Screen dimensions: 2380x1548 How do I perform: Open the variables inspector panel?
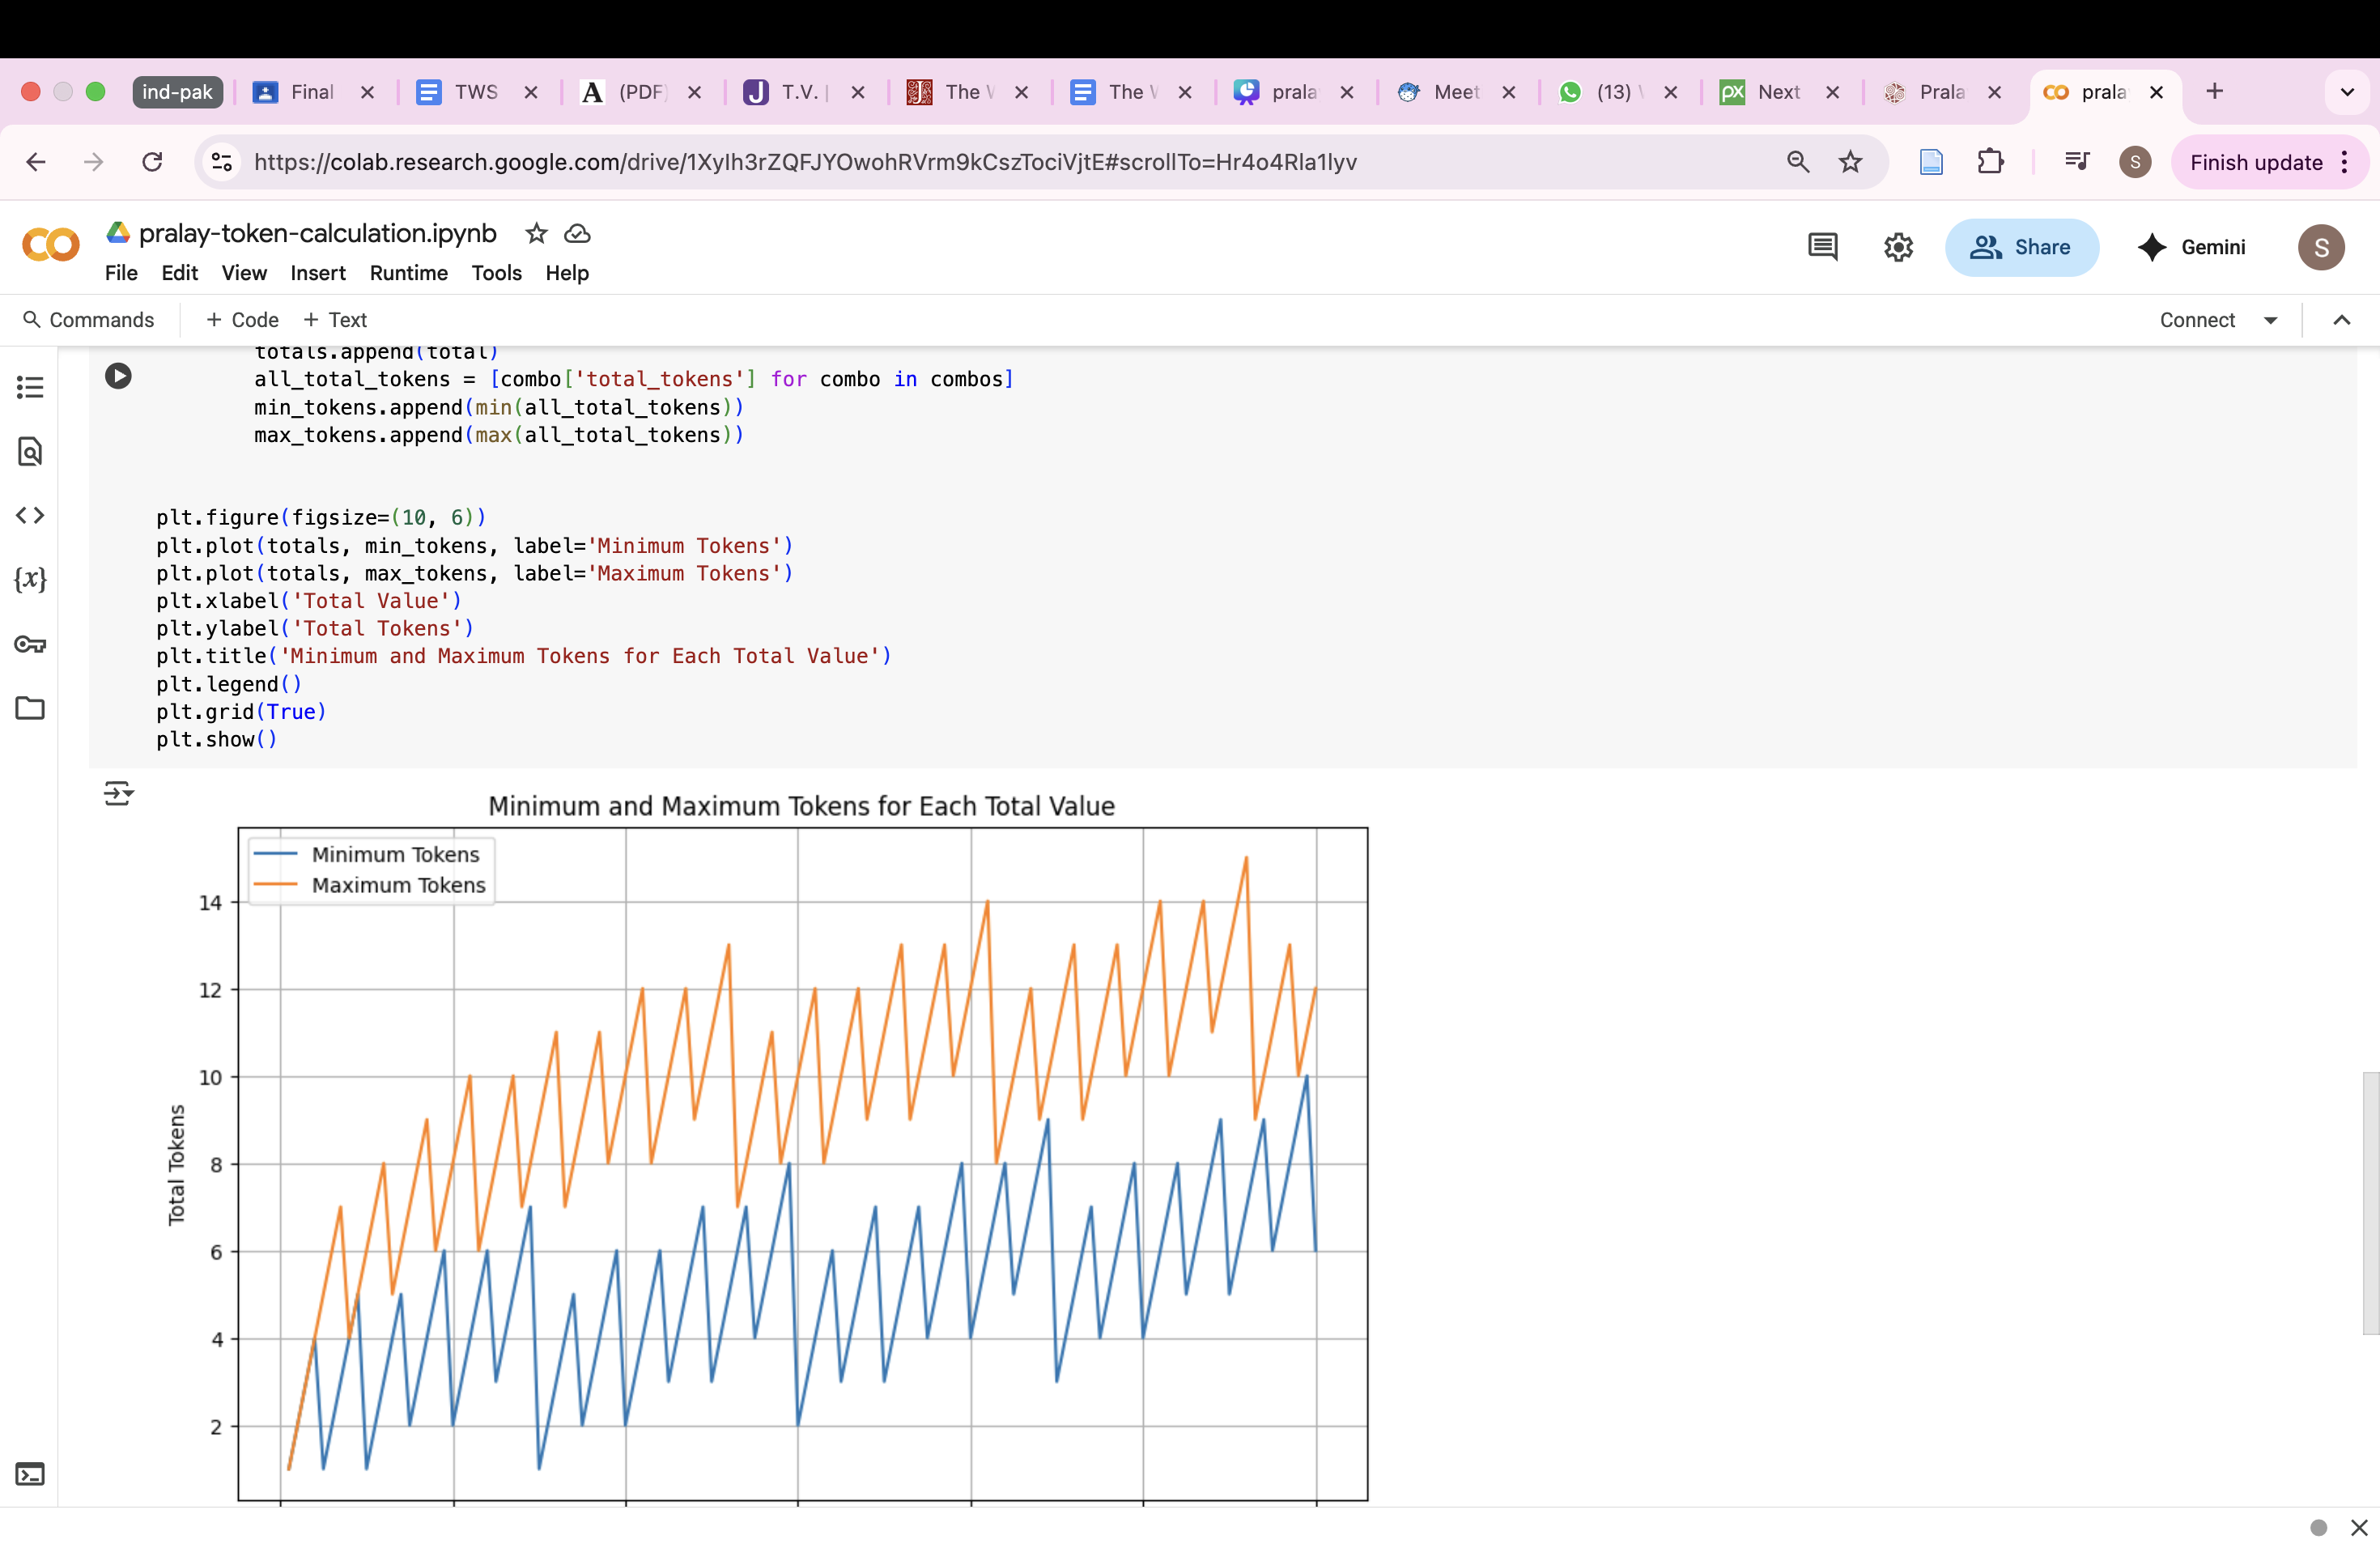(30, 579)
